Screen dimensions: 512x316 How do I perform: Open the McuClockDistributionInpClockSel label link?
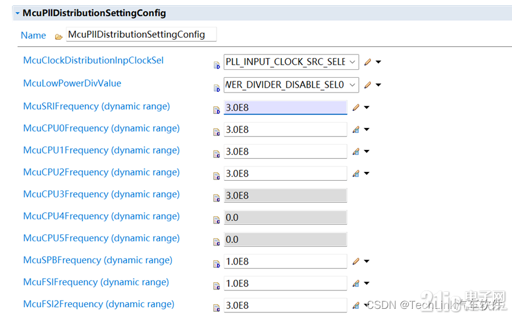[93, 60]
